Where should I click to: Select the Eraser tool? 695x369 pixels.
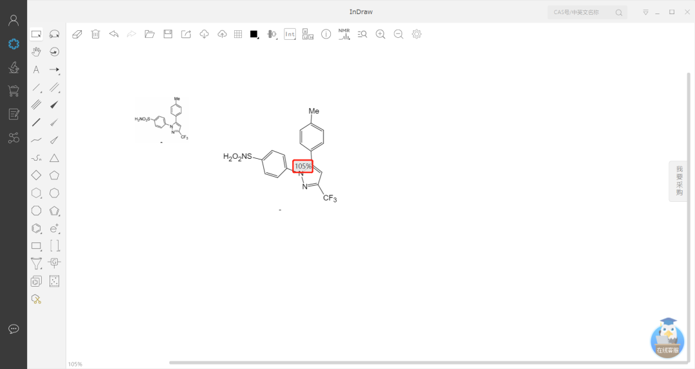click(77, 34)
